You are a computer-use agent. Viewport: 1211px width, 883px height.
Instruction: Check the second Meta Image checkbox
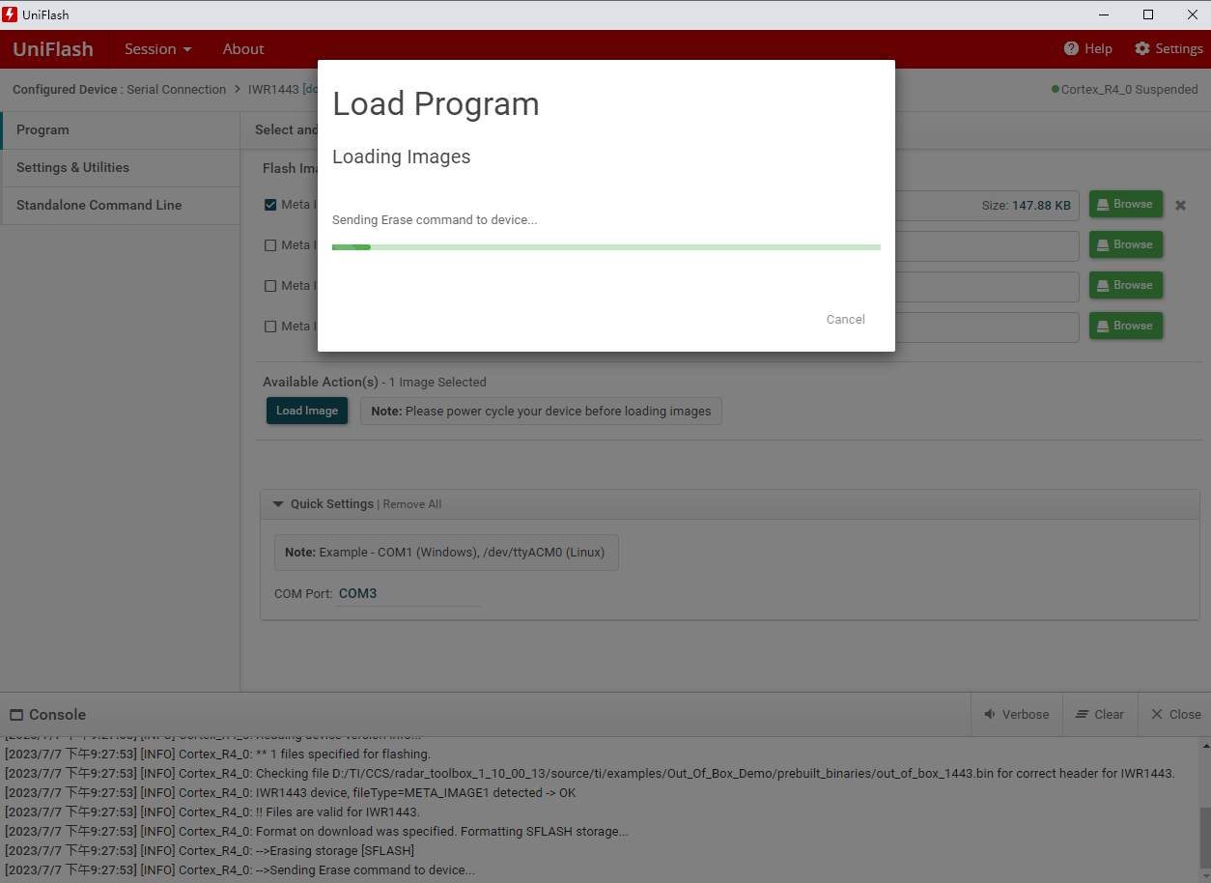point(270,245)
